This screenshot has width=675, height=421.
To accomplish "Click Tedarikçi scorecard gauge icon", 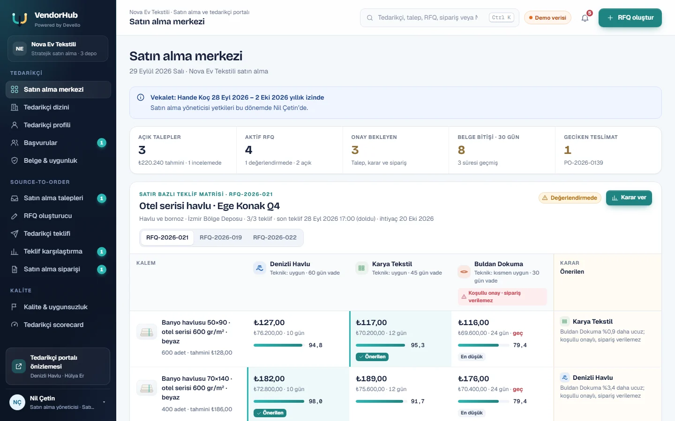I will point(15,325).
